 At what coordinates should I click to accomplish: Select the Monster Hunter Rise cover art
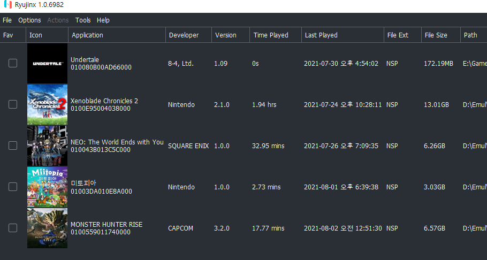[x=47, y=228]
